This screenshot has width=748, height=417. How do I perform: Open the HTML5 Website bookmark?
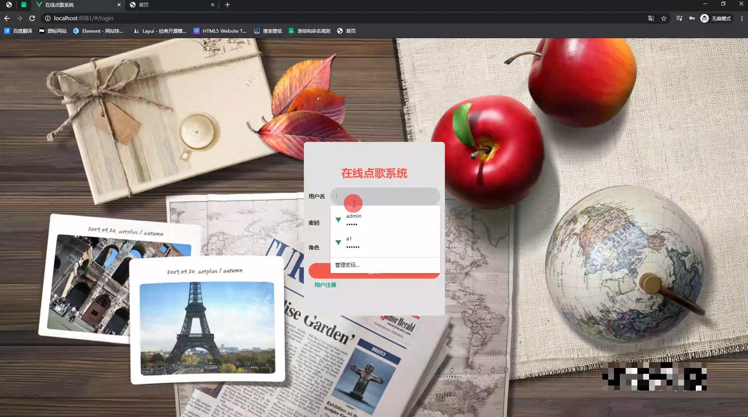pos(220,31)
